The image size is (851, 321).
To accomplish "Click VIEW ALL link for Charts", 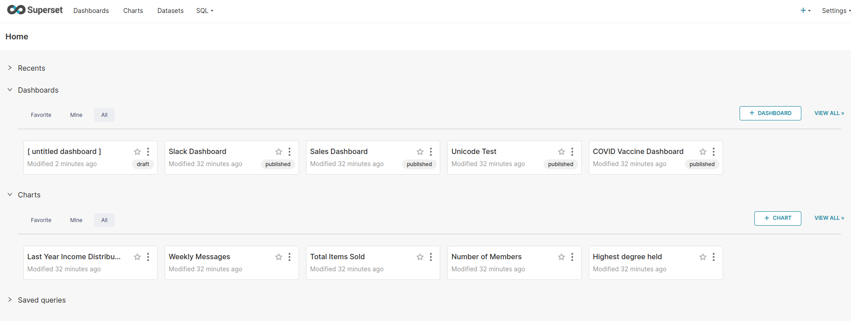I will pos(829,218).
